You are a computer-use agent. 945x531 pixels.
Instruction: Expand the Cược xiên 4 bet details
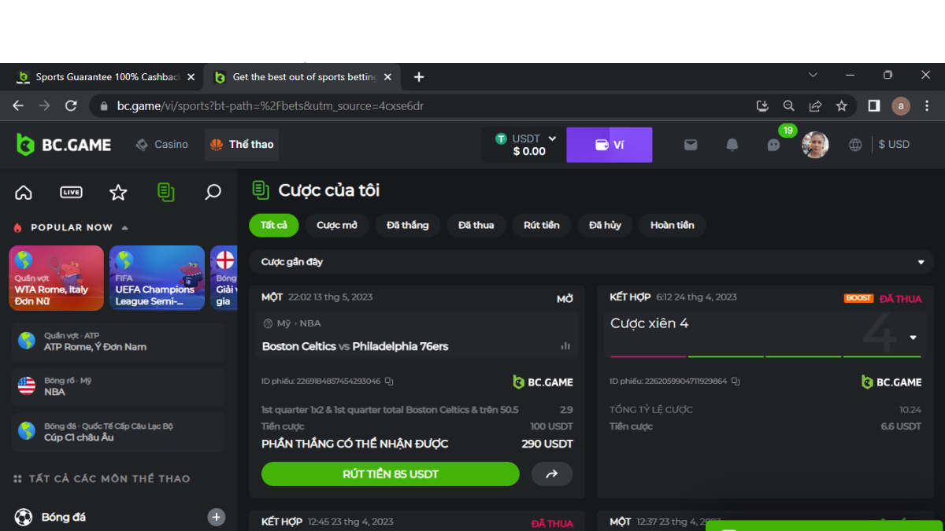(913, 337)
